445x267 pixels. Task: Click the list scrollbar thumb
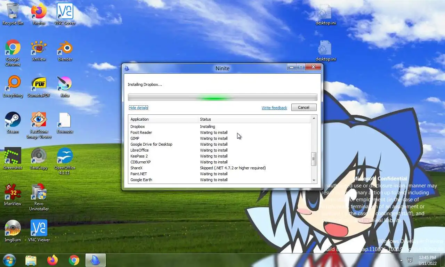click(x=314, y=159)
